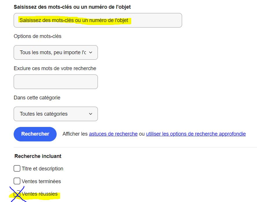The width and height of the screenshot is (257, 202).
Task: Click the chevron arrow in category dropdown
Action: click(90, 114)
